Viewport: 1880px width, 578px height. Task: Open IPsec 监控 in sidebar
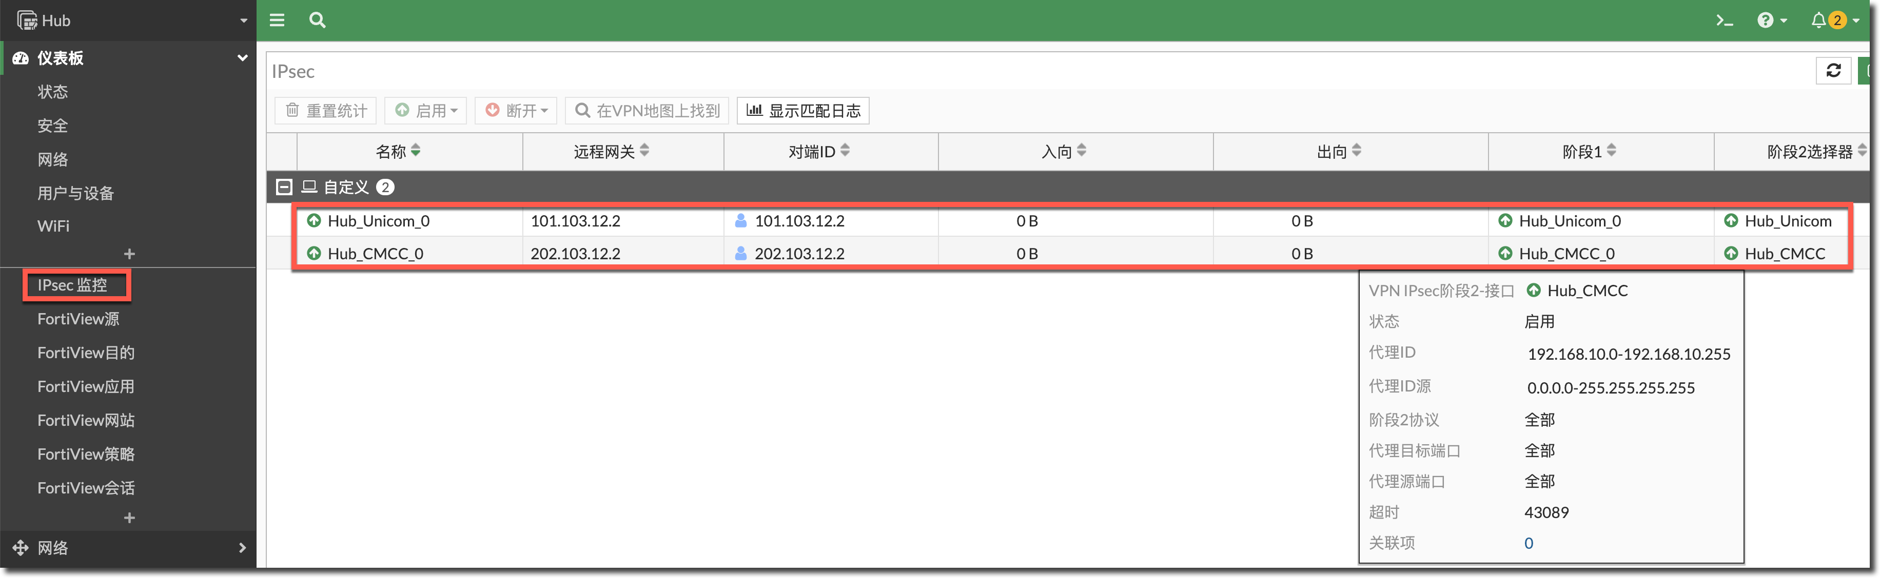pos(73,285)
